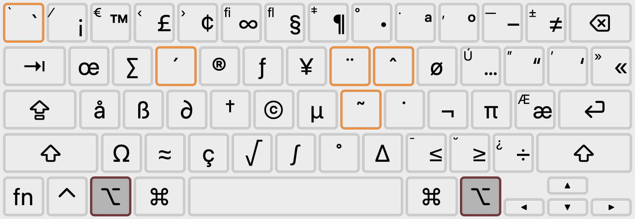The height and width of the screenshot is (219, 635).
Task: Click the right option key
Action: coord(481,197)
